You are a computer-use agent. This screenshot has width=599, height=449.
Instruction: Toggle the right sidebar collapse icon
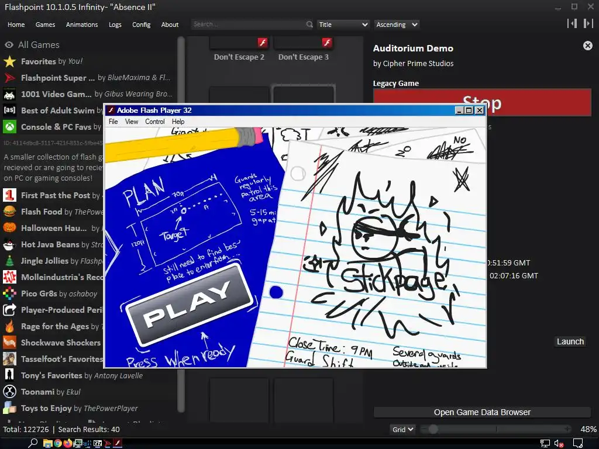(x=588, y=23)
